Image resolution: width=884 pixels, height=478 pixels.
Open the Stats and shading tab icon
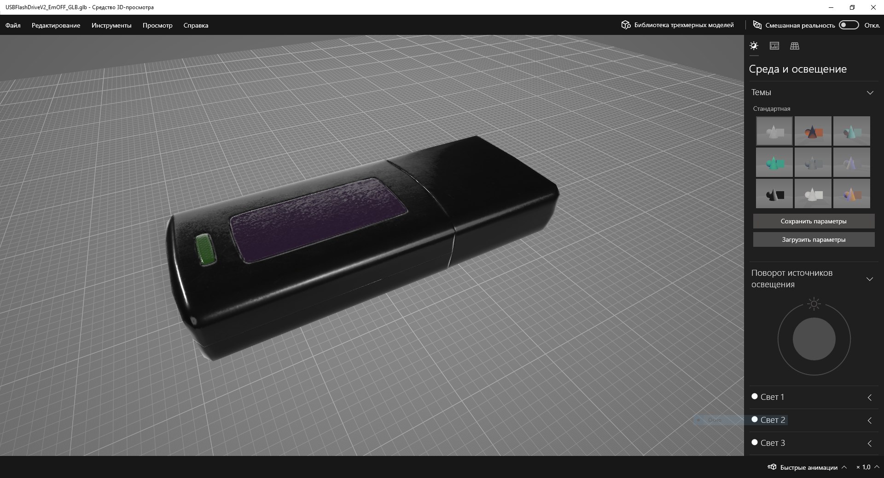pos(774,46)
